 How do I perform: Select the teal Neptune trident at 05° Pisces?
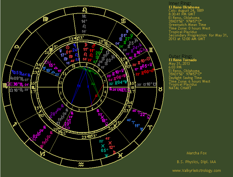tap(105, 155)
